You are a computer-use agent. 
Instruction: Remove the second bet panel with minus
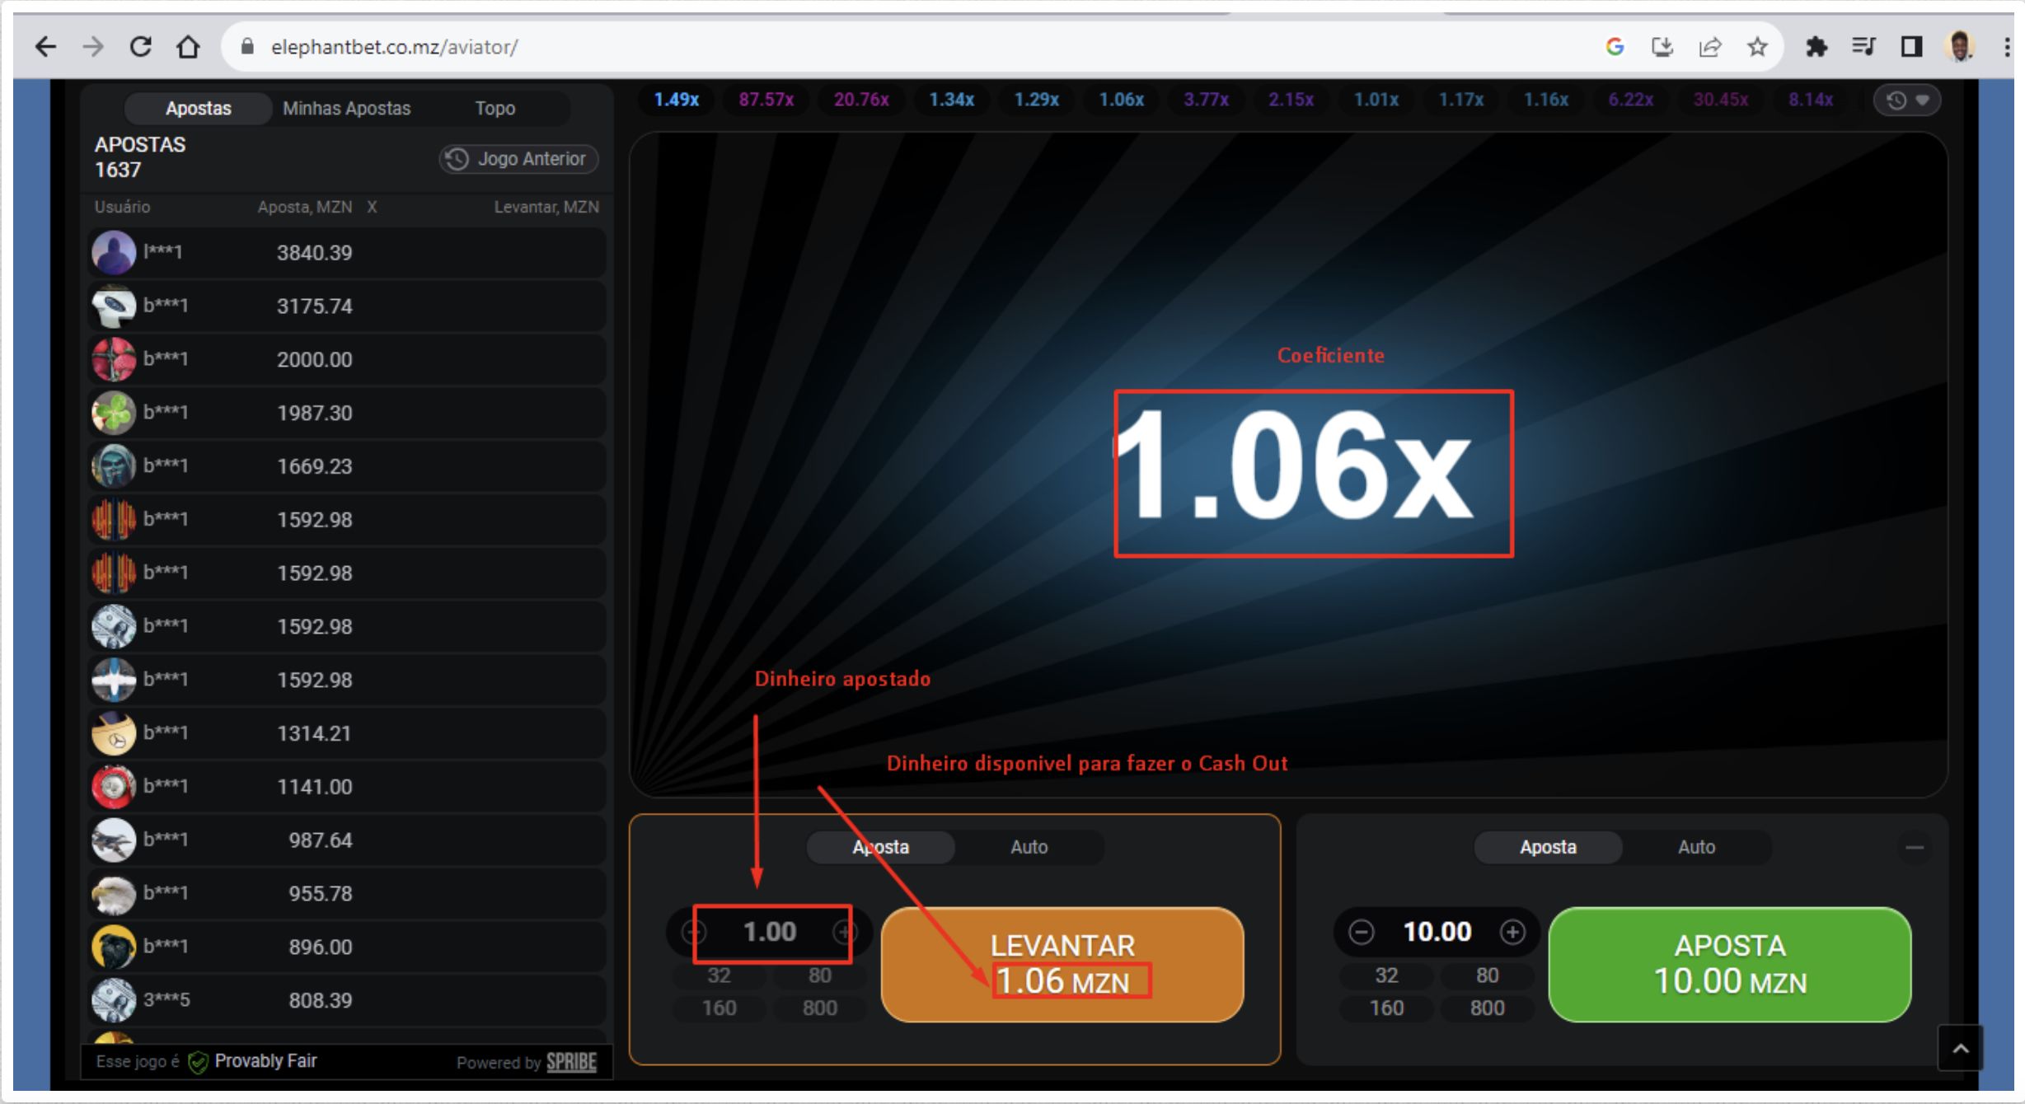tap(1915, 847)
